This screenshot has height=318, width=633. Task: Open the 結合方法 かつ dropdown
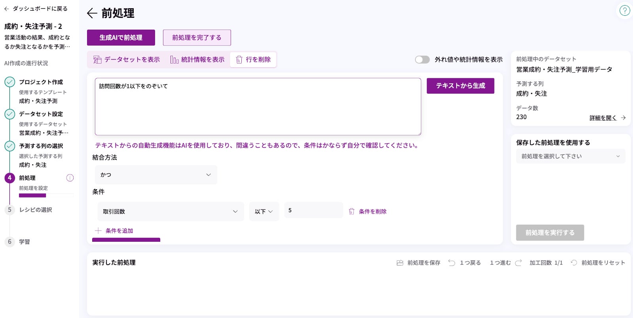[x=156, y=175]
